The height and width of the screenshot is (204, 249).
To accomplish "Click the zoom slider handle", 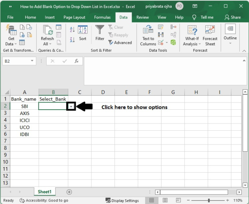I will pos(209,200).
